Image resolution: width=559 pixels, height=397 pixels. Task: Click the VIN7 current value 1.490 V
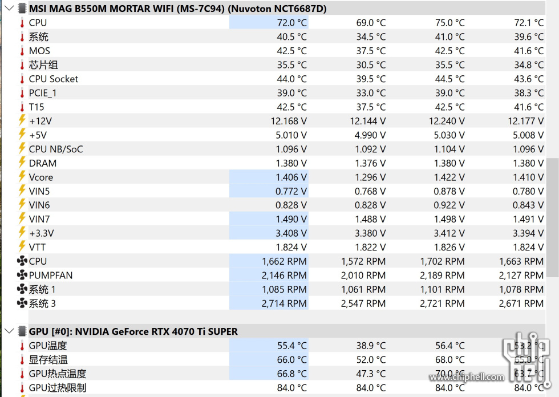point(291,219)
